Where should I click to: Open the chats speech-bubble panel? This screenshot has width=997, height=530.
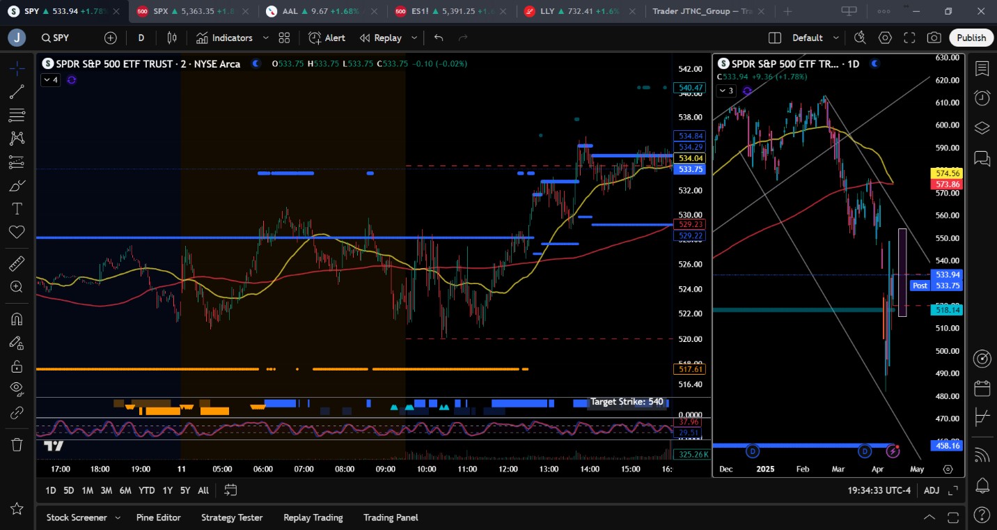coord(982,158)
